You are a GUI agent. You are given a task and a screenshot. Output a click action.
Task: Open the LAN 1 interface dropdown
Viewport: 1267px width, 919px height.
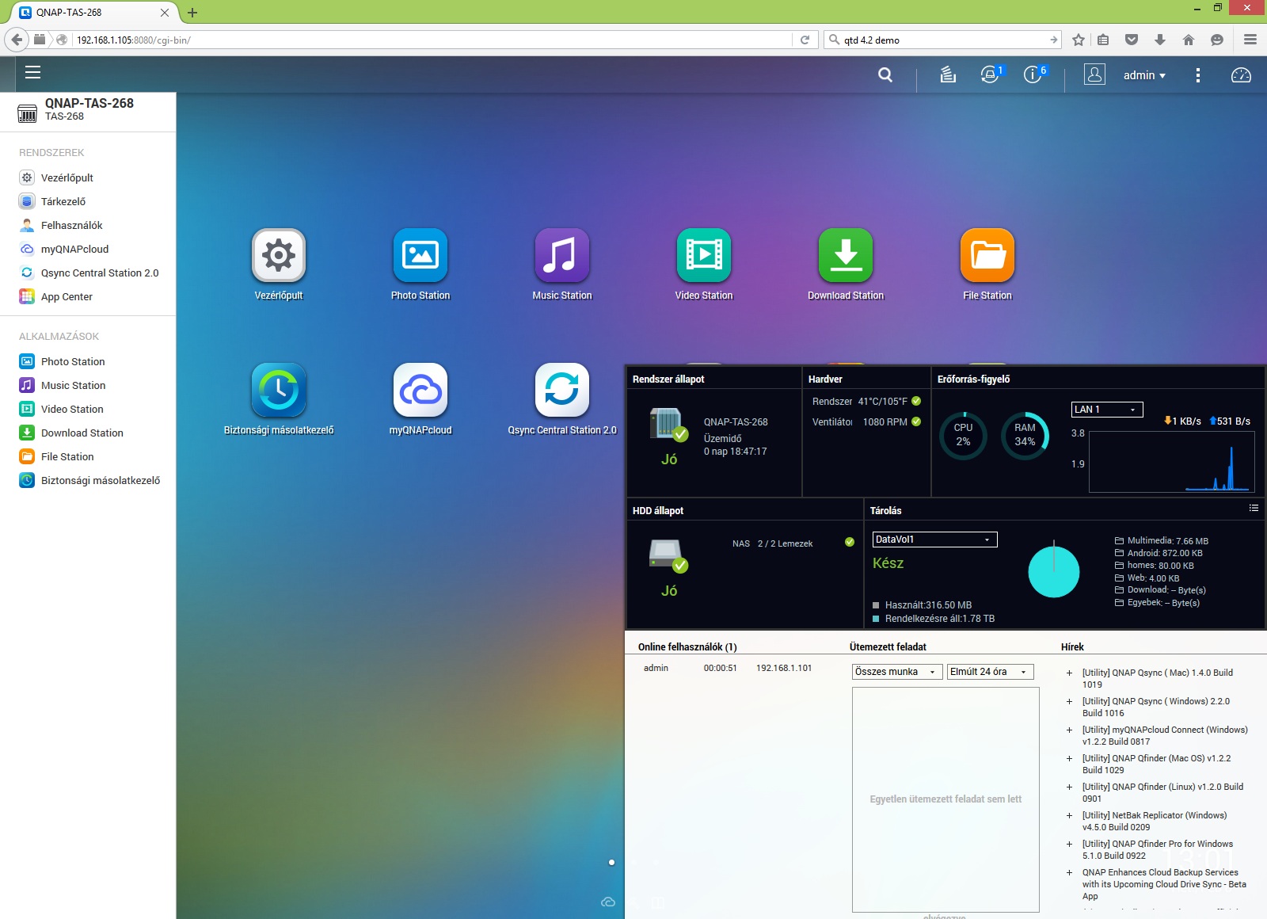pyautogui.click(x=1107, y=410)
